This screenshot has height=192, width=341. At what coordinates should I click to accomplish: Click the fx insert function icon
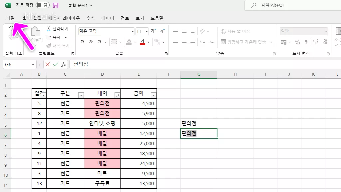(x=64, y=64)
